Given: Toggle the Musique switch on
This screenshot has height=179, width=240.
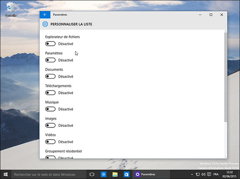Looking at the screenshot, I should [50, 109].
